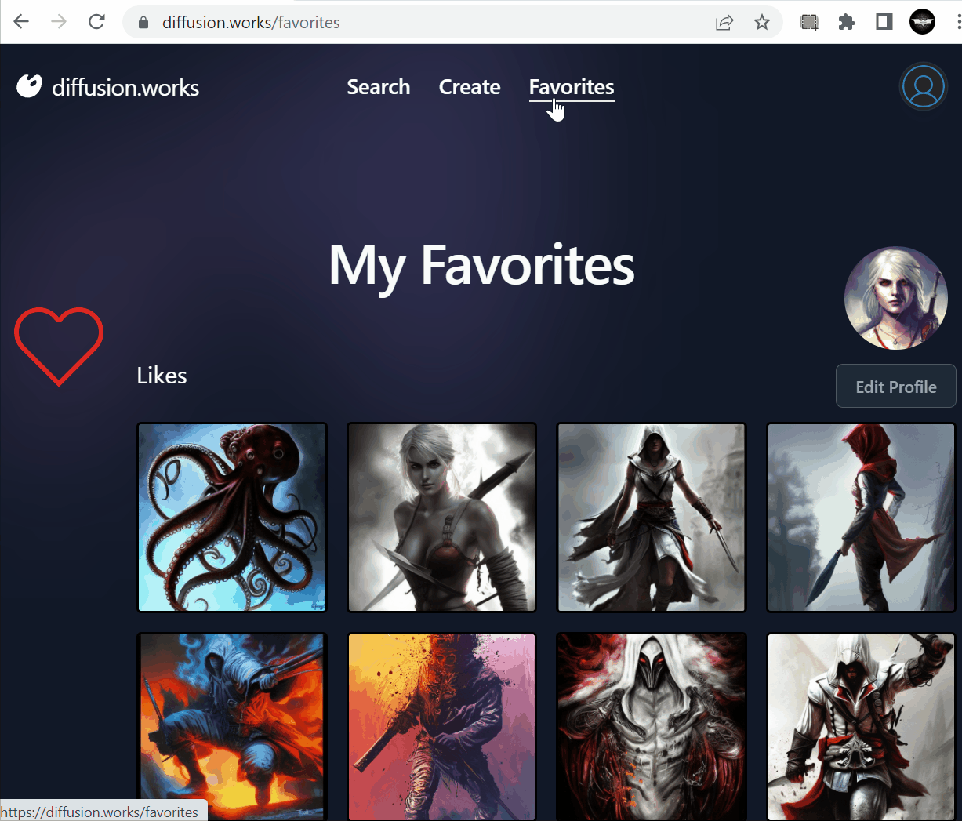Open the red octopus artwork thumbnail

[x=232, y=518]
